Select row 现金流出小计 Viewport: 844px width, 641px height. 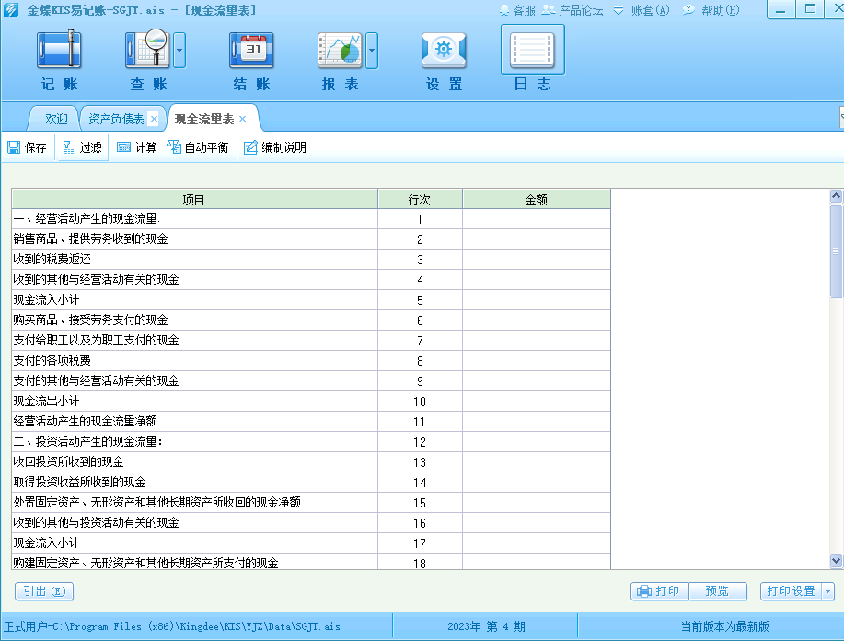[x=311, y=402]
